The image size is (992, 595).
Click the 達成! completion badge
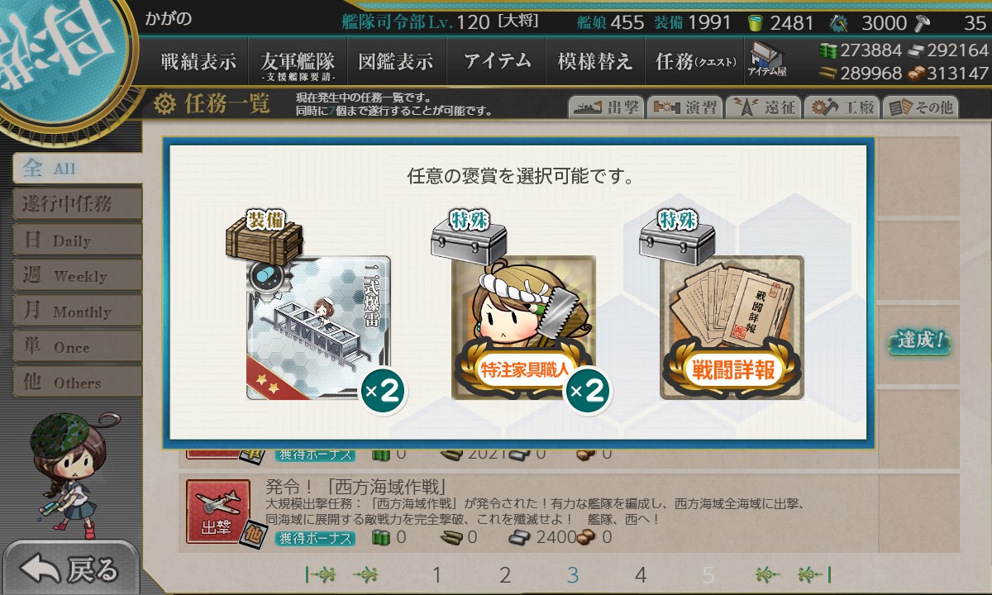tap(920, 340)
